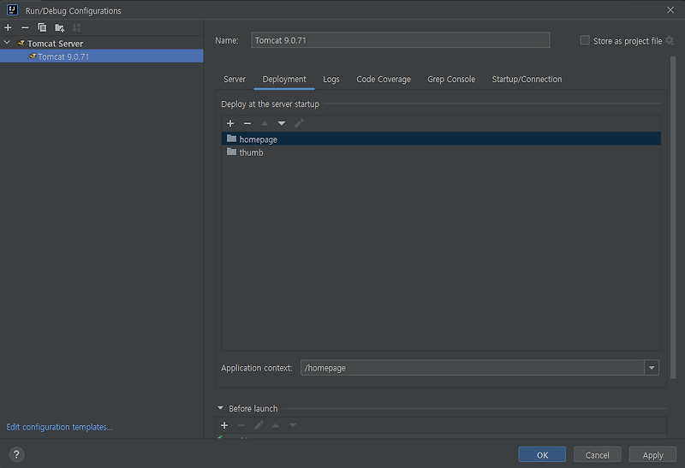Edit the Before launch task
Image resolution: width=685 pixels, height=468 pixels.
click(x=259, y=425)
